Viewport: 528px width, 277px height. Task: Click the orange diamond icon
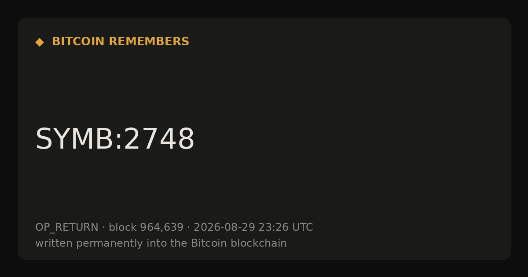[x=40, y=42]
